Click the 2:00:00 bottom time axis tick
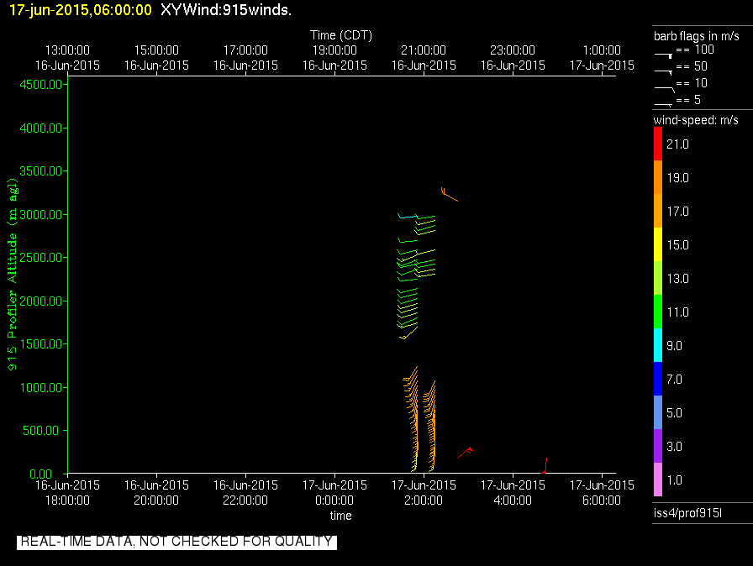The image size is (753, 566). click(x=424, y=493)
